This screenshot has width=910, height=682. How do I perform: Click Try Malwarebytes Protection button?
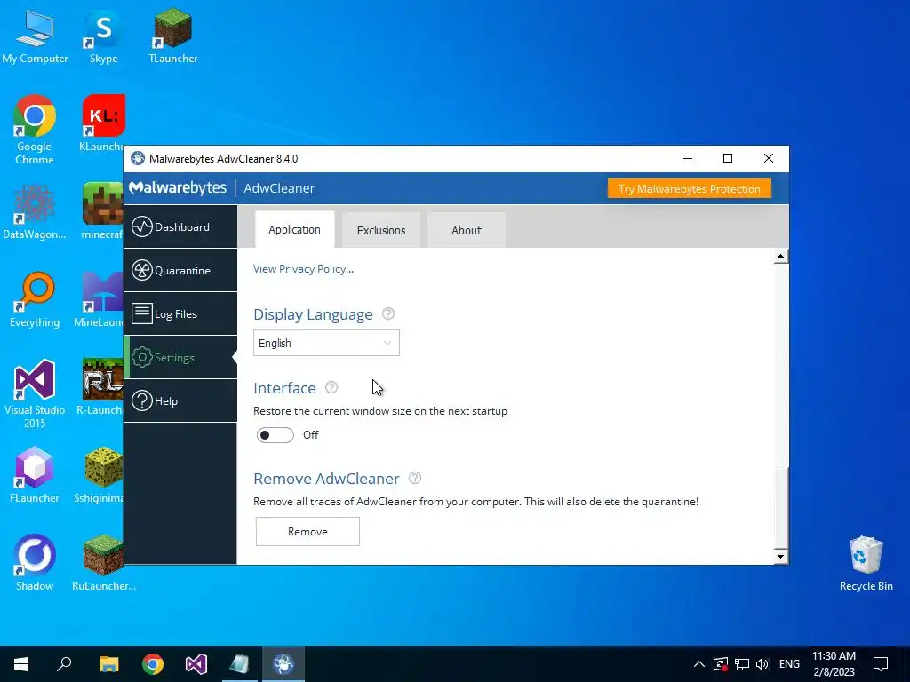(x=690, y=188)
